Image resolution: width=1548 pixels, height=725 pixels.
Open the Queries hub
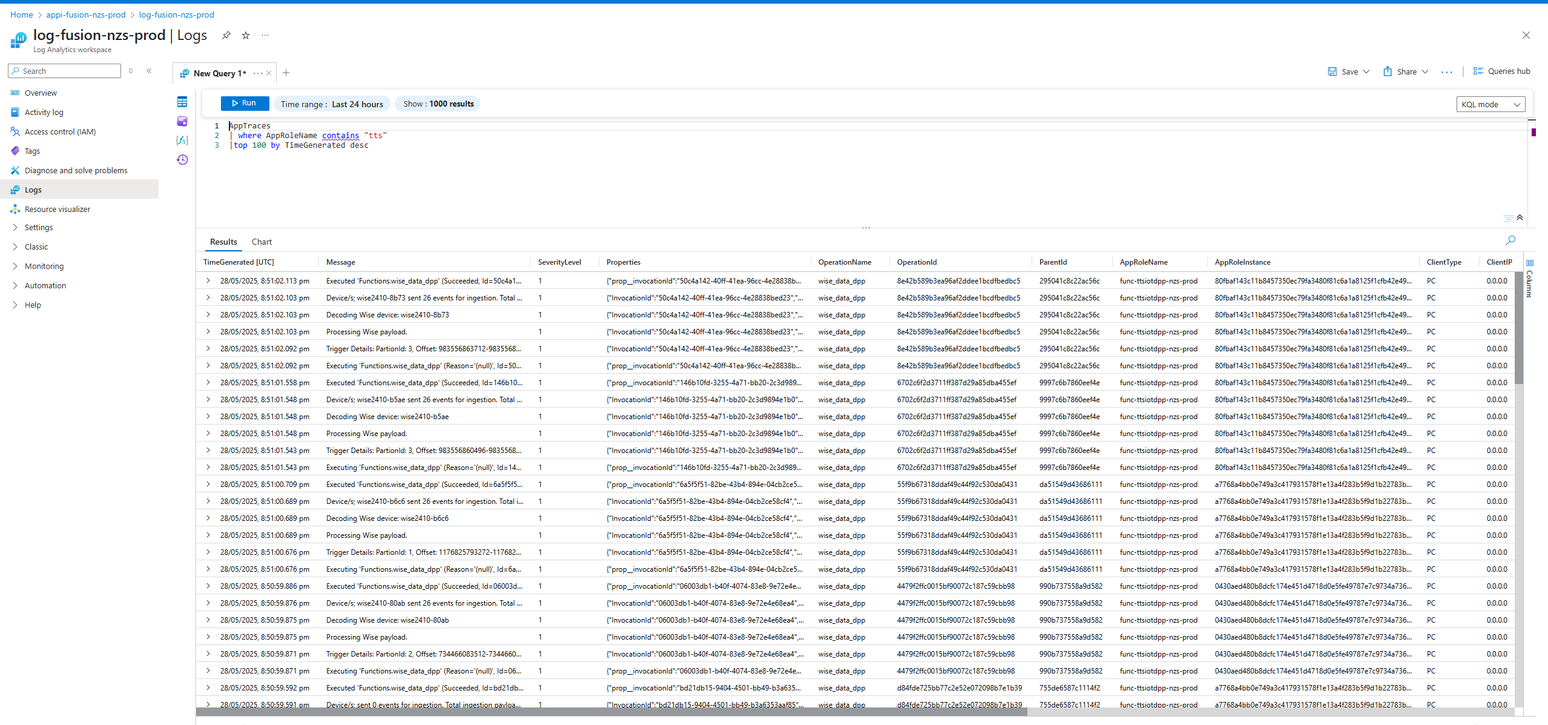1502,71
